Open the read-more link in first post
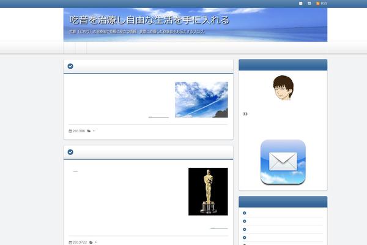 [158, 117]
